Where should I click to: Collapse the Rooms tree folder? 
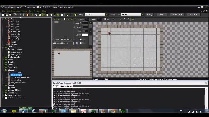click(3, 85)
